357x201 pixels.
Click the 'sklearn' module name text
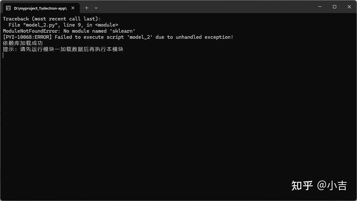point(126,31)
